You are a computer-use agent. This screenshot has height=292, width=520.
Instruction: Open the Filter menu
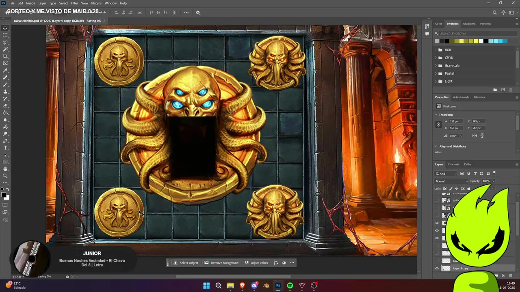74,3
